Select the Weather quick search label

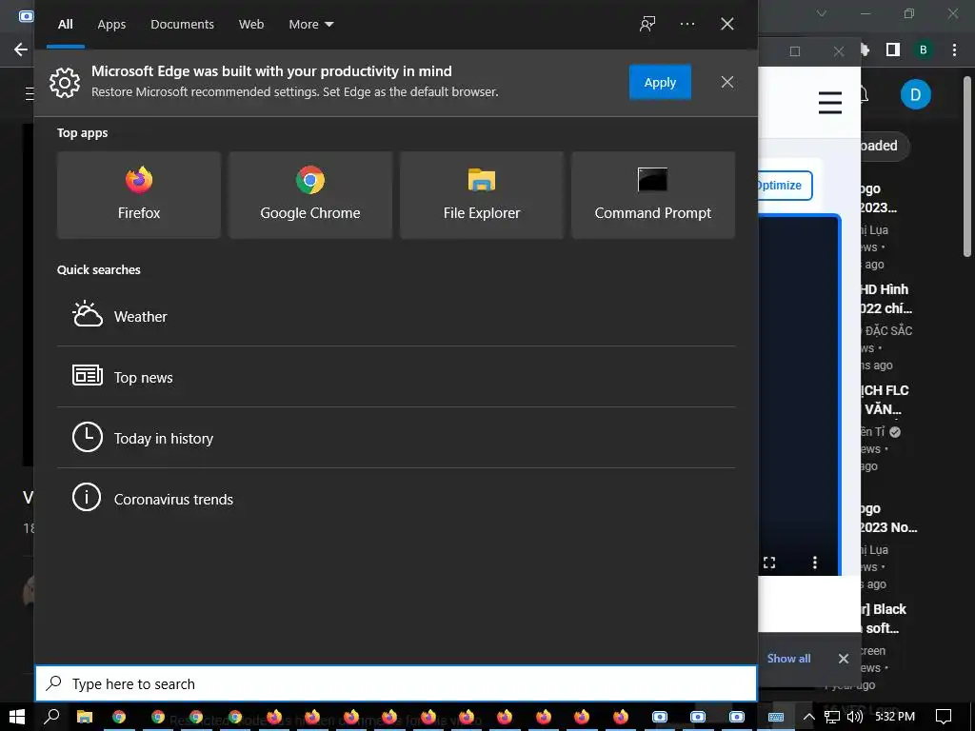[x=141, y=316]
